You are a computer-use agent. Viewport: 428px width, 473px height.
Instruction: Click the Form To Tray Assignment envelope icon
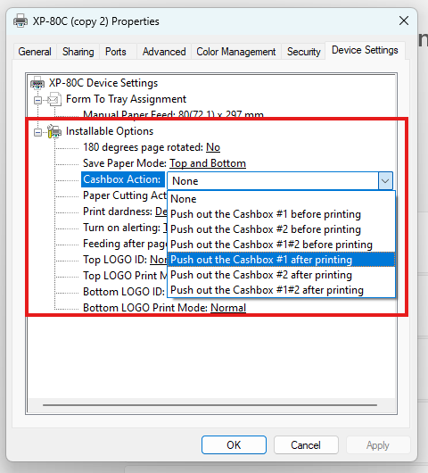[54, 99]
